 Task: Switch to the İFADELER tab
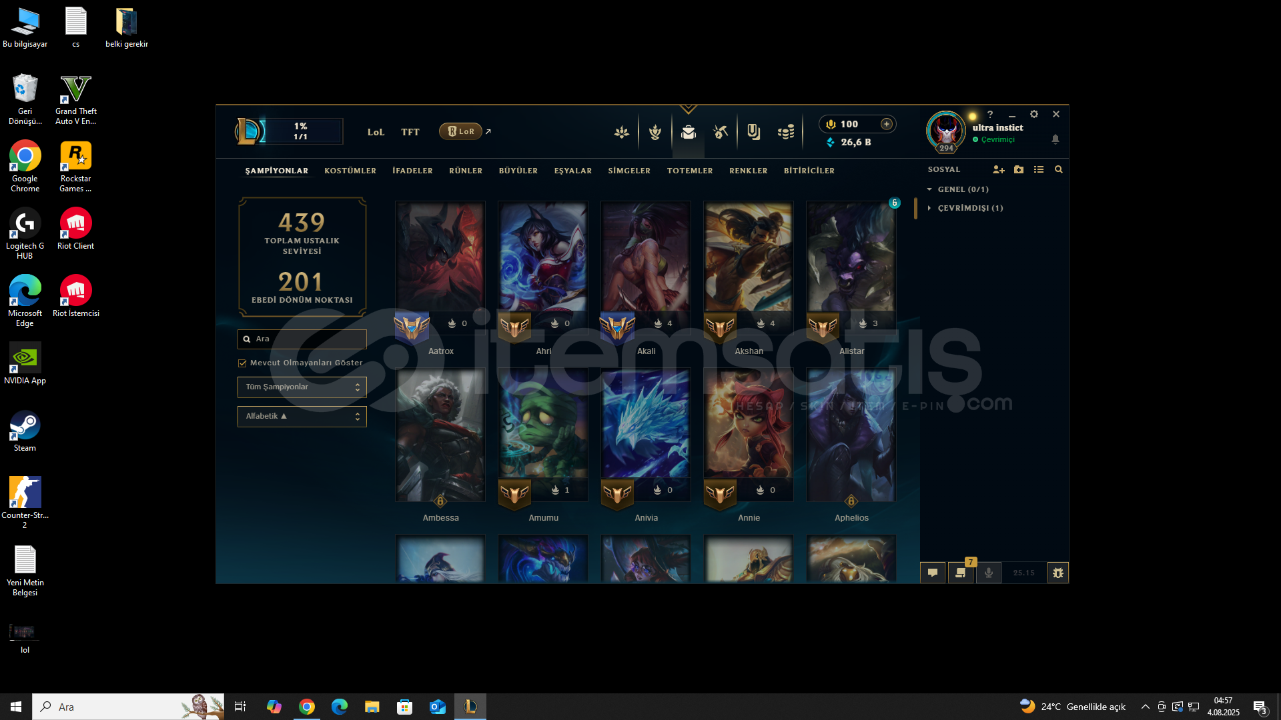412,171
